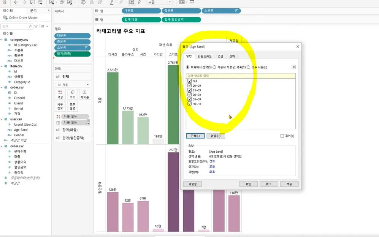This screenshot has width=379, height=237.
Task: Click the Size card on Marks
Action: click(72, 94)
